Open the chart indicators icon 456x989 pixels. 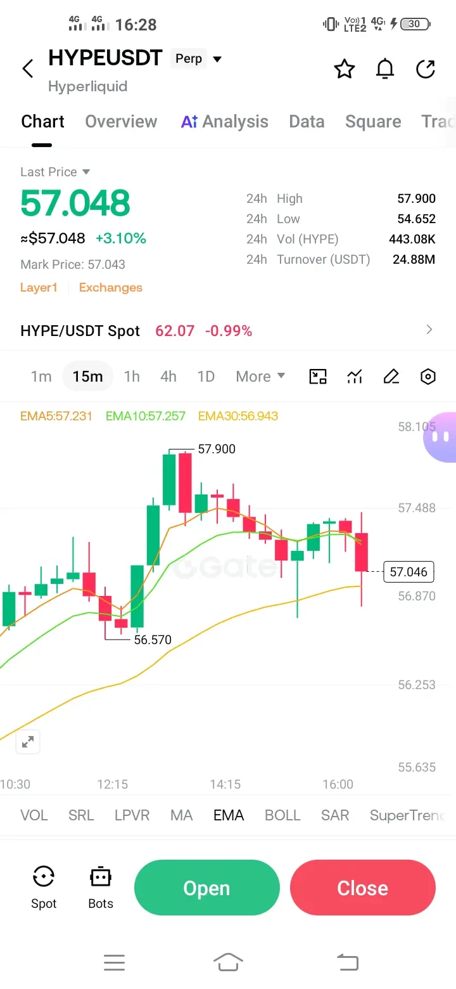pos(355,377)
